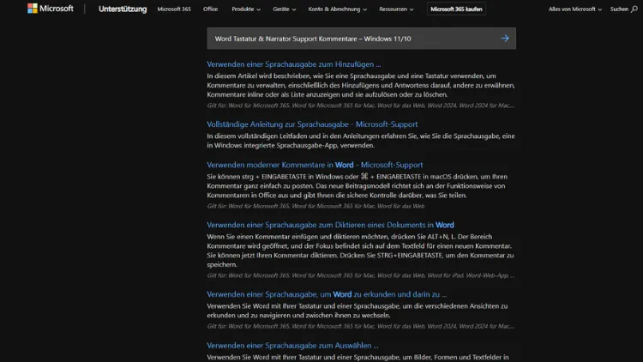This screenshot has width=643, height=362.
Task: Open 'Verwenden einer Sprachausgabe zum Hinzufügen' result
Action: pyautogui.click(x=293, y=64)
